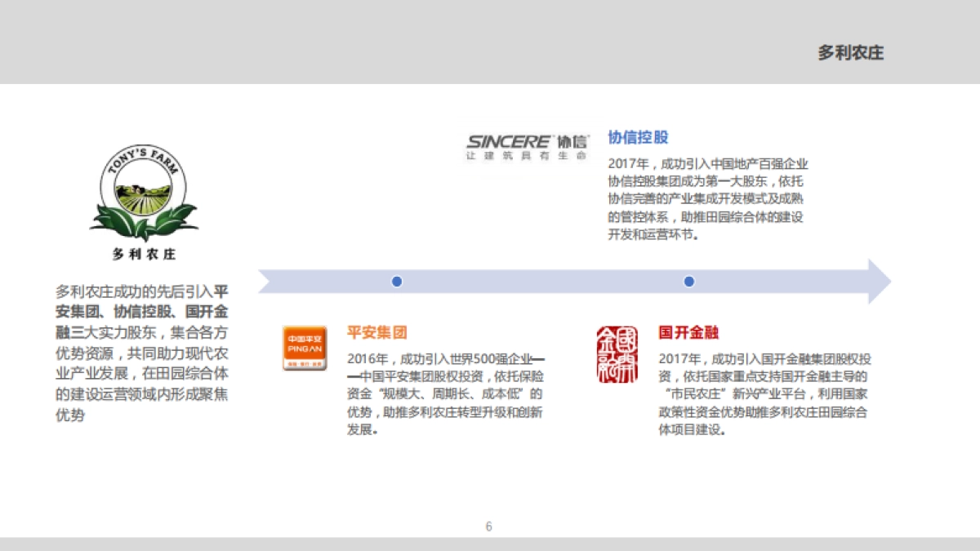Click the orange Ping An logo
This screenshot has height=551, width=980.
click(305, 348)
